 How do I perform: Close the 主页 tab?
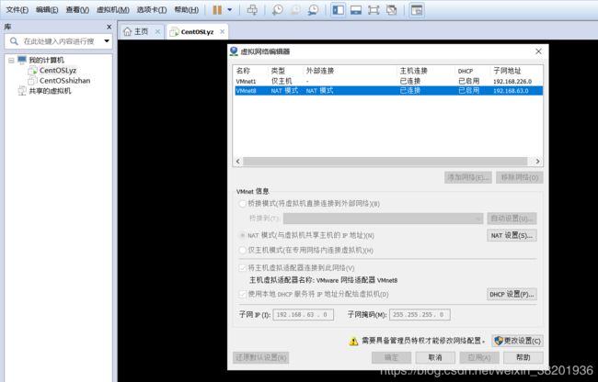point(157,31)
